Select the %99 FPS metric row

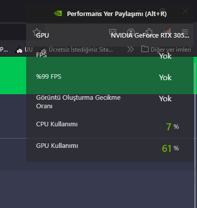(x=110, y=77)
